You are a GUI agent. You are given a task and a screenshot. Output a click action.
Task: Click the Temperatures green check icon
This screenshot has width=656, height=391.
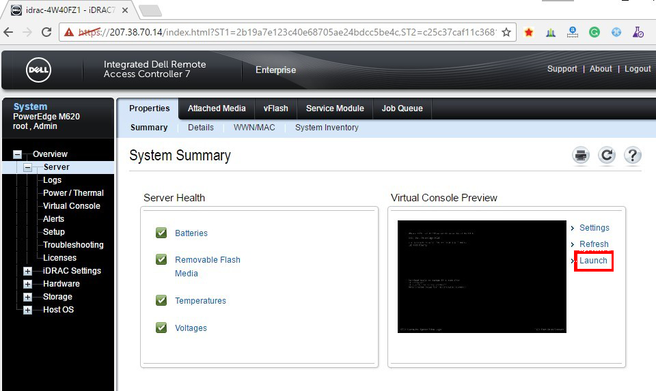[x=161, y=300]
